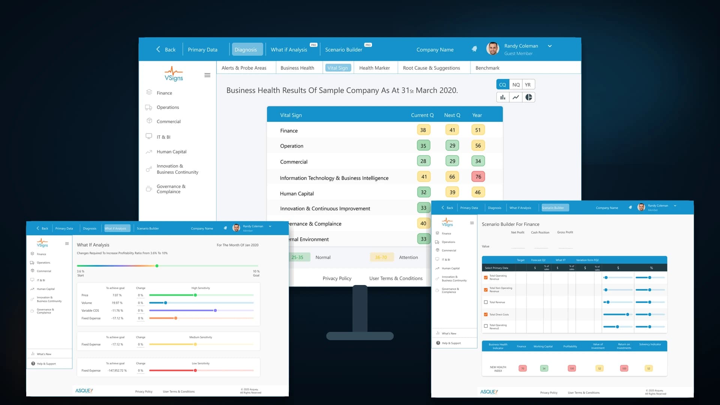This screenshot has height=405, width=720.
Task: Check the Total Operating RevenuE checkbox
Action: tap(486, 326)
